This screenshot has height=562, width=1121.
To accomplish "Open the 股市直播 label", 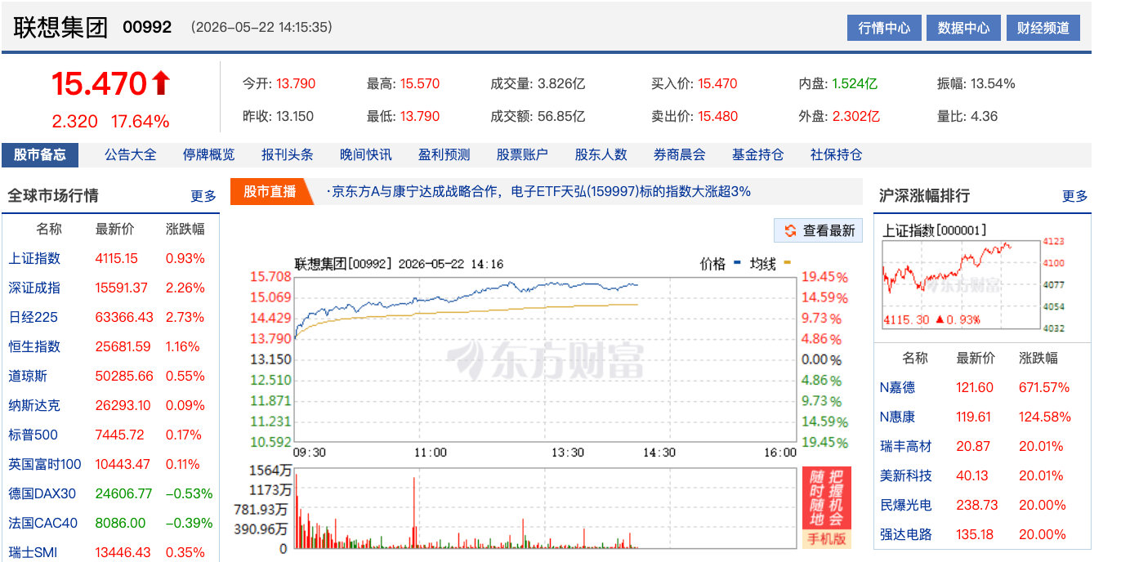I will click(x=270, y=192).
